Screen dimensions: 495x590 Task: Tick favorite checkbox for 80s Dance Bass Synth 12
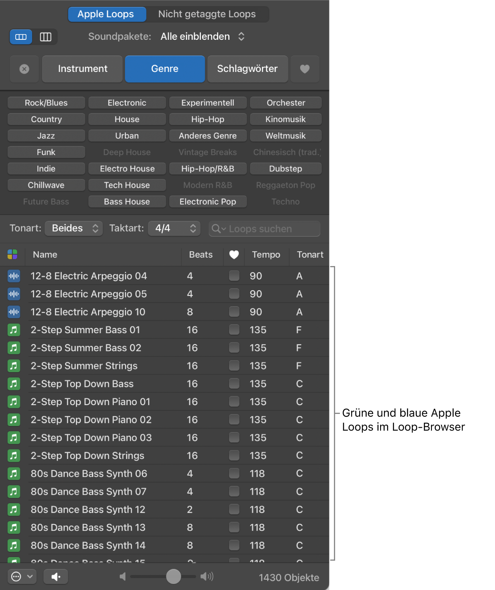coord(234,510)
